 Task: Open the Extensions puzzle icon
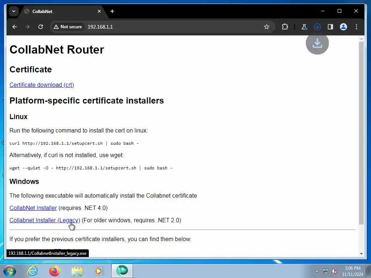click(x=285, y=27)
